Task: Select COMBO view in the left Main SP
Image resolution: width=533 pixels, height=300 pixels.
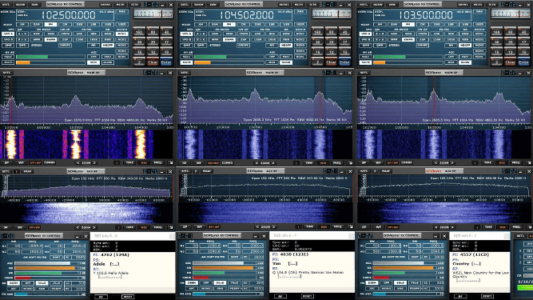Action: 50,163
